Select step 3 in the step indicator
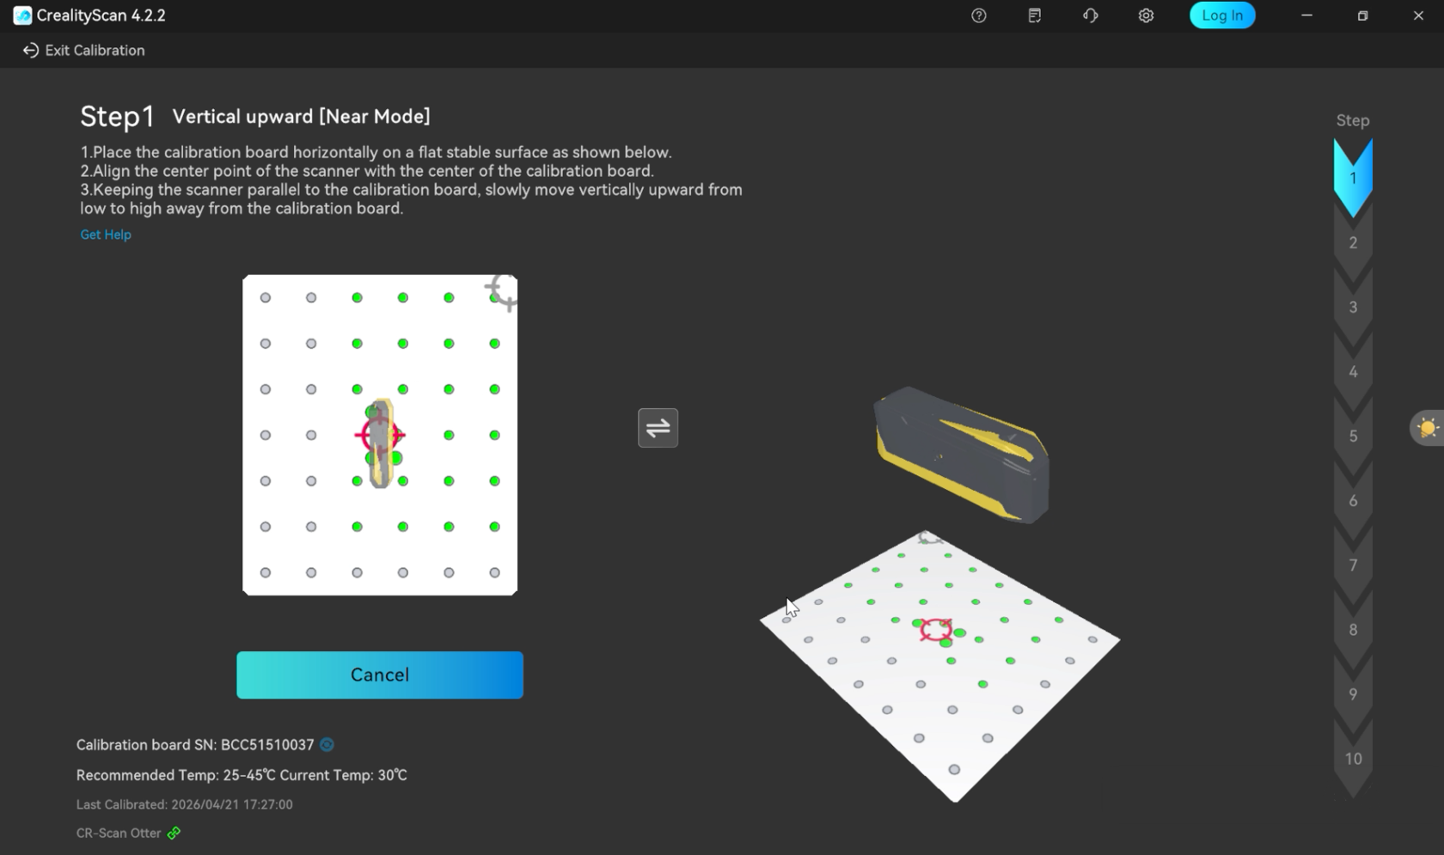The height and width of the screenshot is (855, 1444). [1353, 307]
